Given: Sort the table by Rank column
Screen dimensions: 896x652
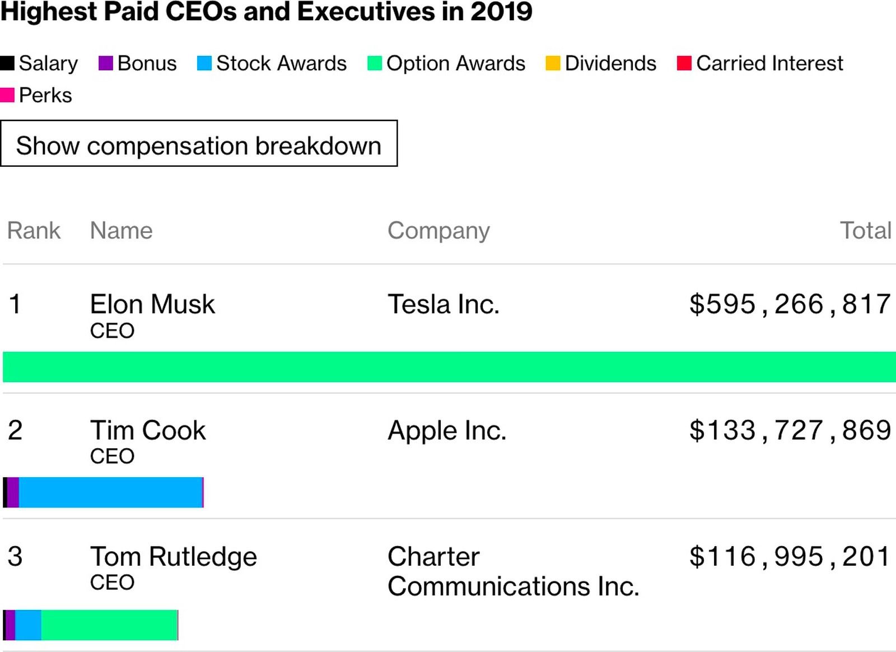Looking at the screenshot, I should coord(34,230).
